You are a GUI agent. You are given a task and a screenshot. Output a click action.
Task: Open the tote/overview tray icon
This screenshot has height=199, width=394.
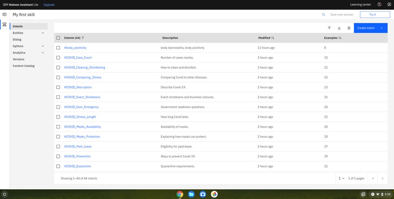coord(363,194)
